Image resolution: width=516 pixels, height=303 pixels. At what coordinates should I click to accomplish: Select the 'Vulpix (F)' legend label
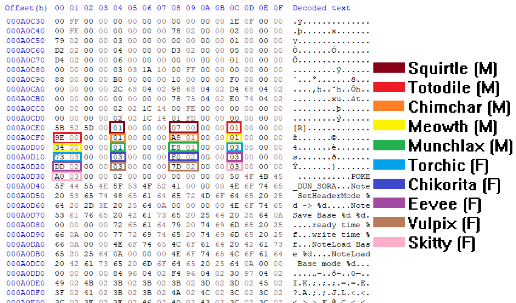click(x=444, y=224)
